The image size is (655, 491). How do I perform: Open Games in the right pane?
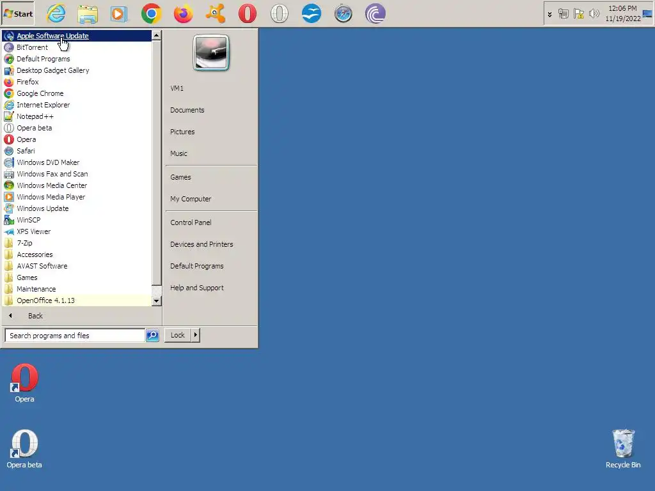click(x=211, y=177)
